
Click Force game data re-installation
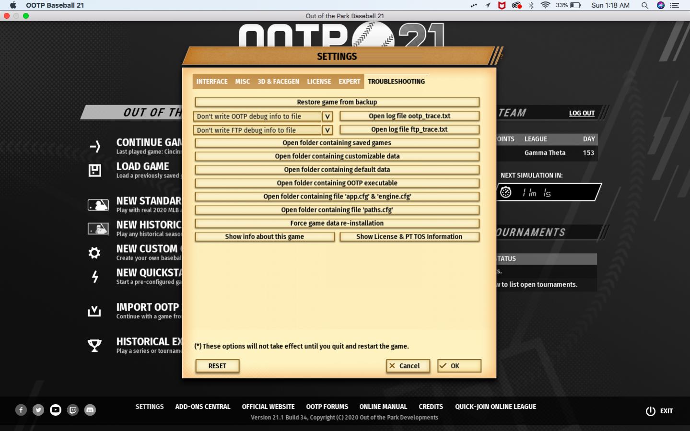click(337, 223)
